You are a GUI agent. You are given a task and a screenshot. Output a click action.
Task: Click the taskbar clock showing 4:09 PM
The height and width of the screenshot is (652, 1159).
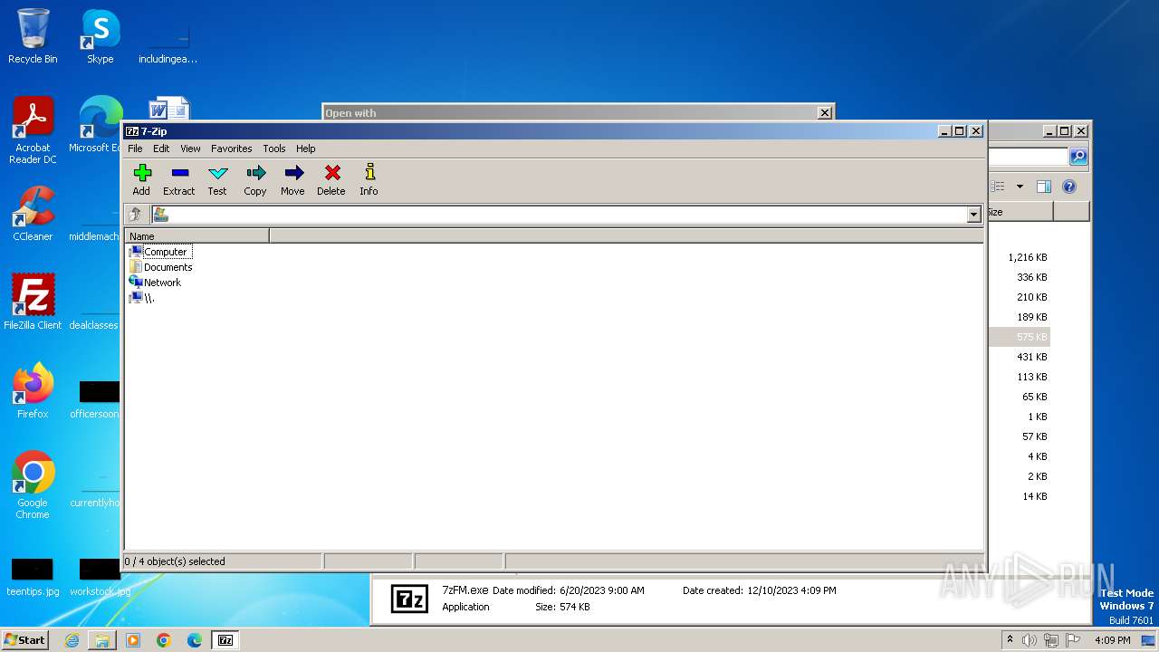1113,640
